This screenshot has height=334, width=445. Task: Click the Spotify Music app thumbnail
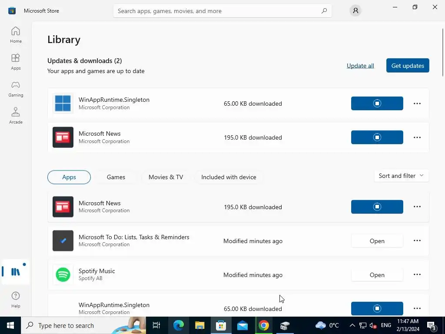pyautogui.click(x=63, y=275)
